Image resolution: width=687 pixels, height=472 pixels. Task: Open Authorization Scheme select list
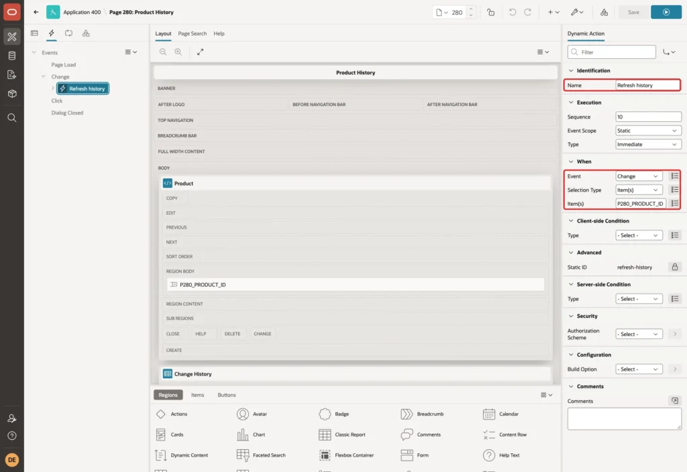click(639, 334)
